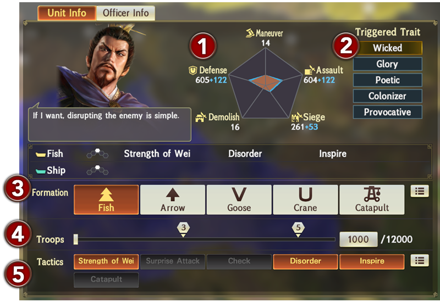Open the Unit Info tab

[67, 13]
